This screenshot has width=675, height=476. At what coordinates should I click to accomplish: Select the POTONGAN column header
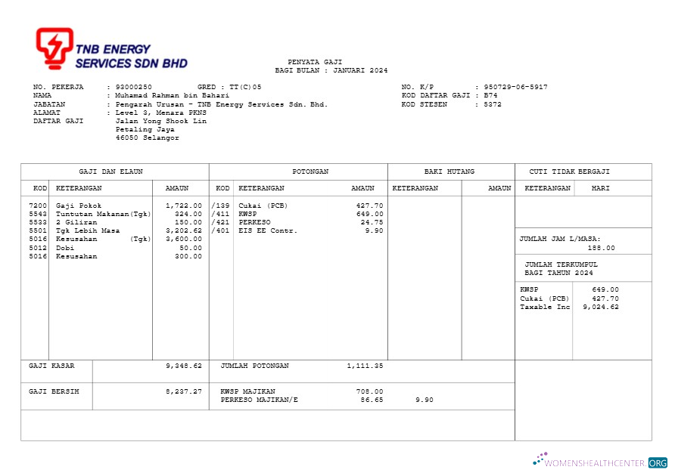pyautogui.click(x=310, y=171)
